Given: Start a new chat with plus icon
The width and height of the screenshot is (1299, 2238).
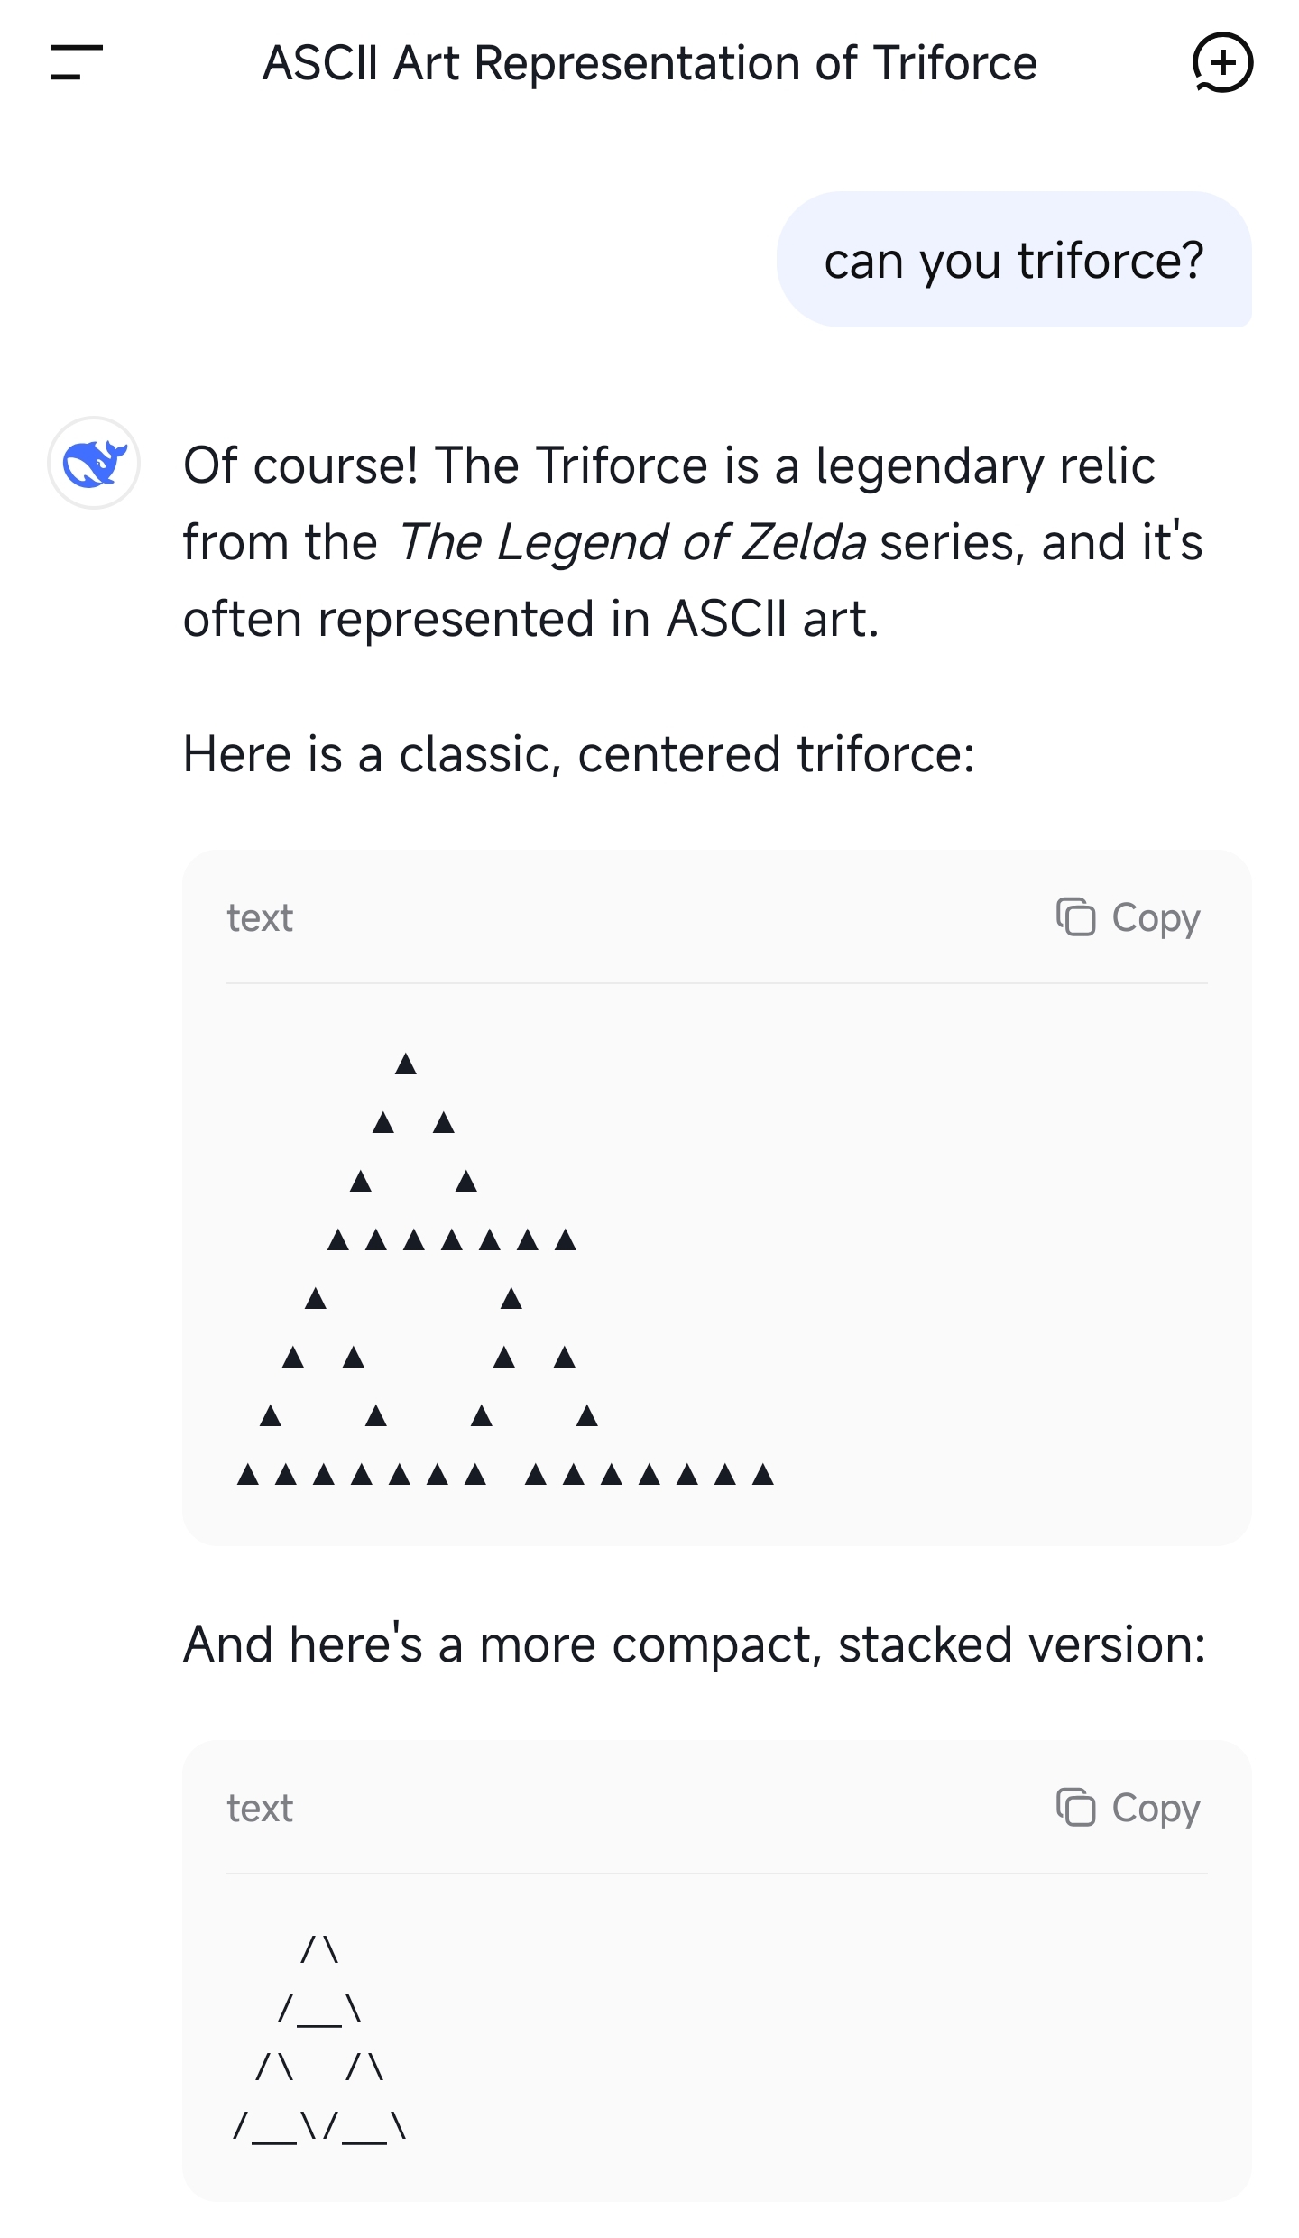Looking at the screenshot, I should pos(1222,63).
